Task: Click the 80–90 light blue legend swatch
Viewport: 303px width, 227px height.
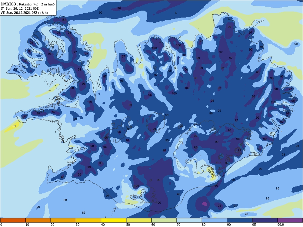Action: [x=215, y=220]
